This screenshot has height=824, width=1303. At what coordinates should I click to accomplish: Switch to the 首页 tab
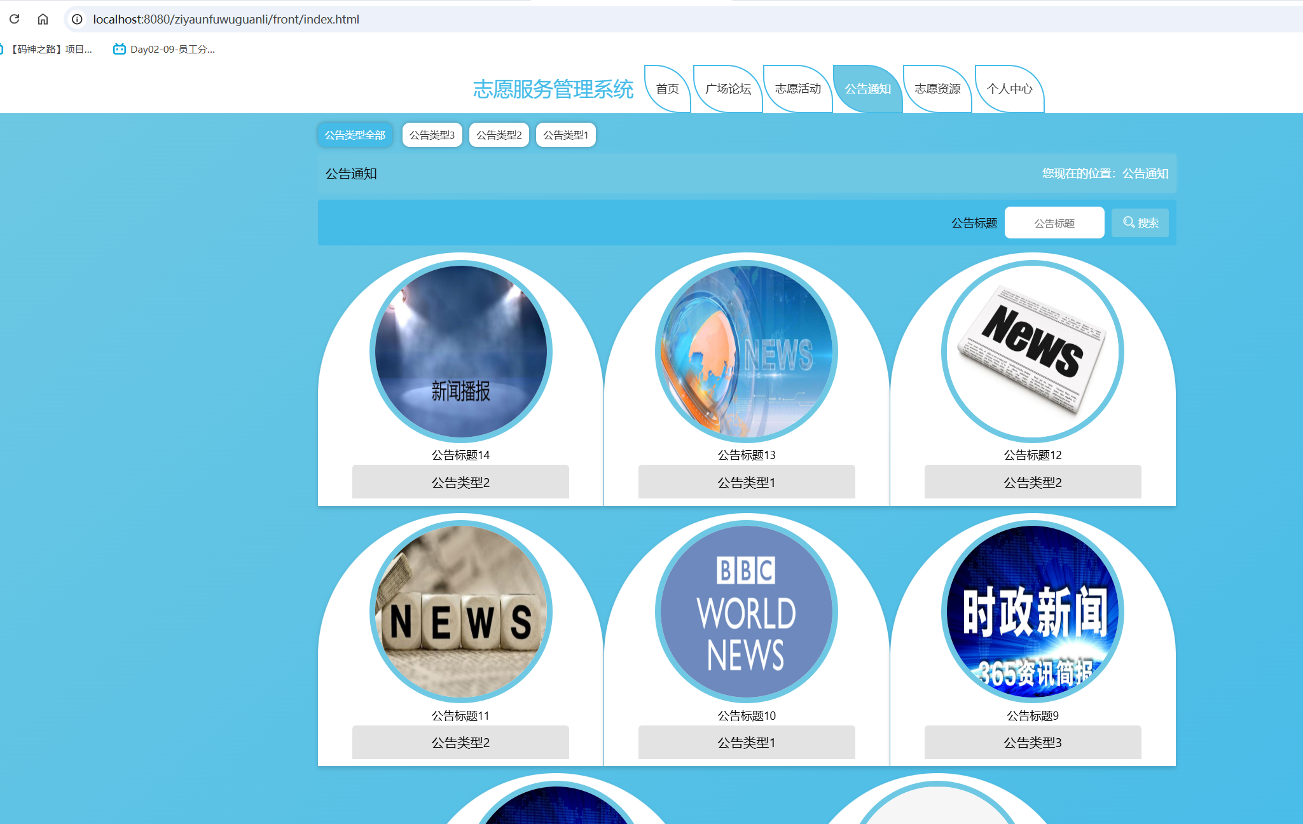click(x=667, y=90)
